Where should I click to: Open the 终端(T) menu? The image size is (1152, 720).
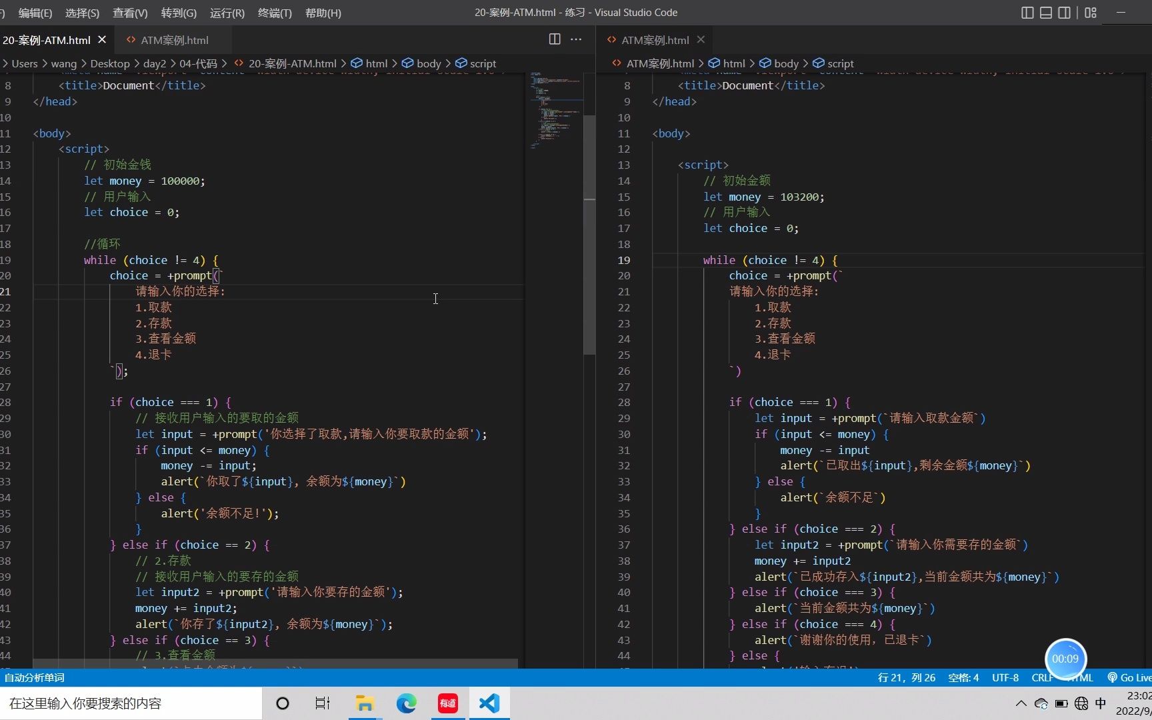click(275, 13)
